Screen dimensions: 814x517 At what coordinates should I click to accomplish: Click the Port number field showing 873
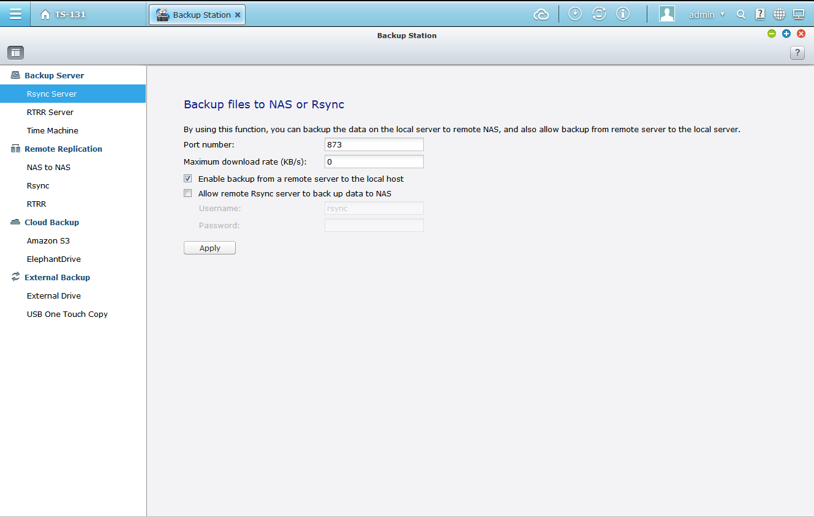pos(374,144)
